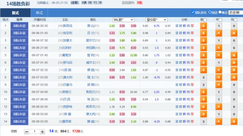Open 亚 analysis link for match 1
243x136 pixels.
(177, 26)
